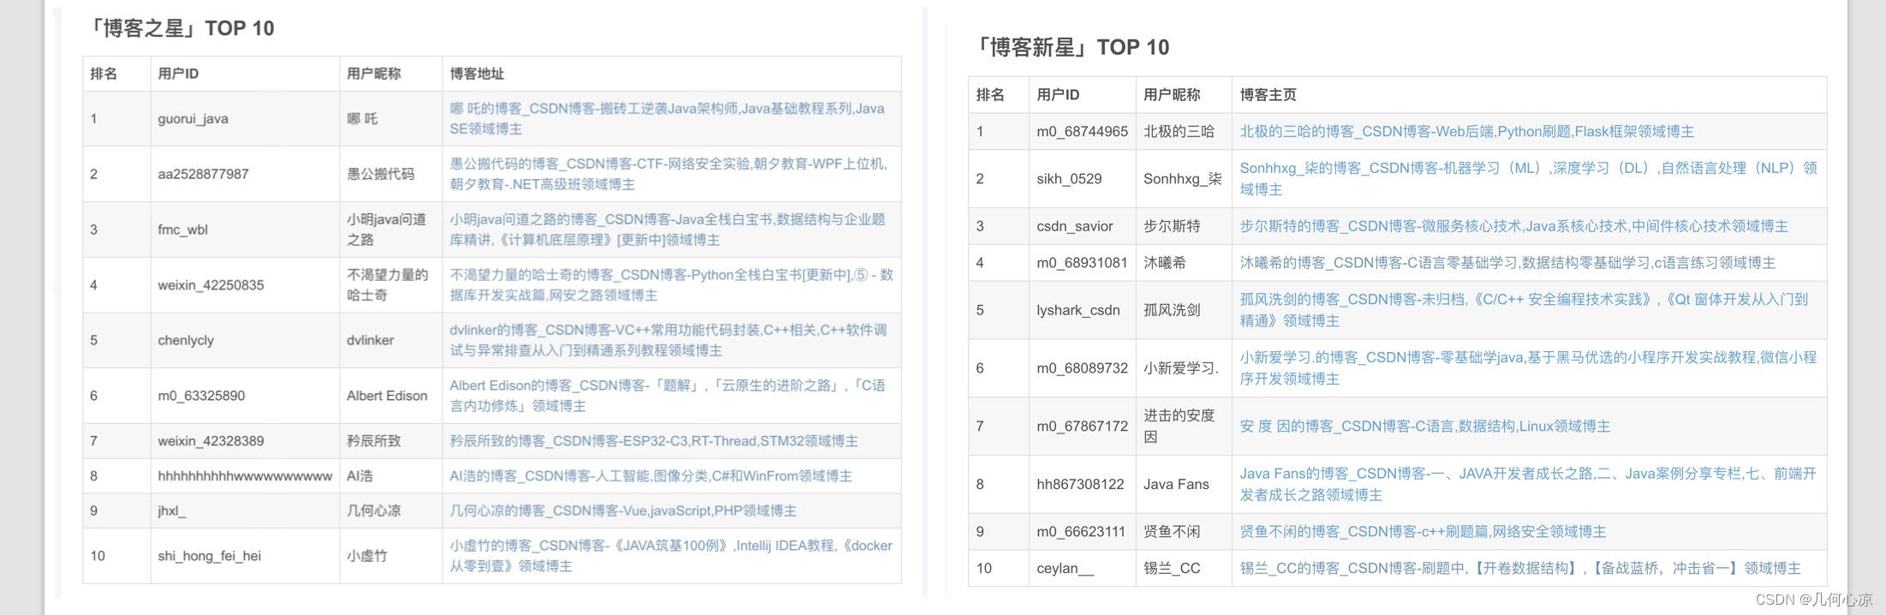Visit the Java Fans的博客 link

1528,484
